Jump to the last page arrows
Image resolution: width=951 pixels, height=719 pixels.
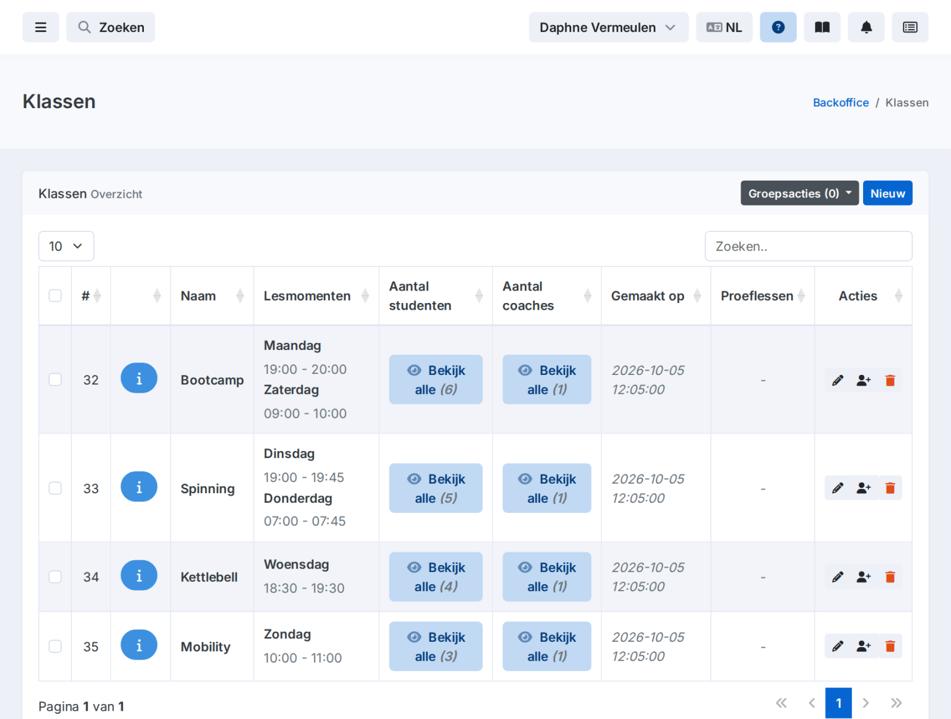(896, 703)
